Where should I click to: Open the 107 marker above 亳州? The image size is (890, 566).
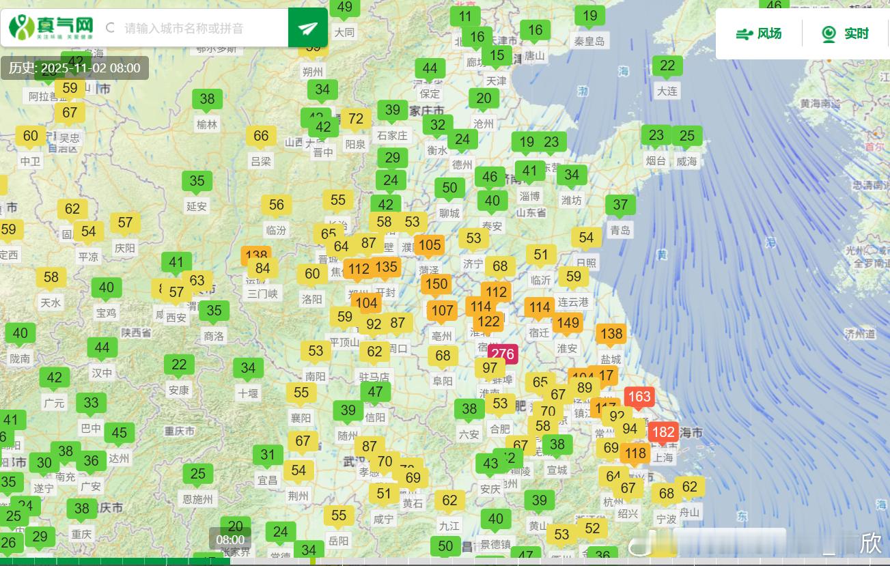(x=442, y=311)
